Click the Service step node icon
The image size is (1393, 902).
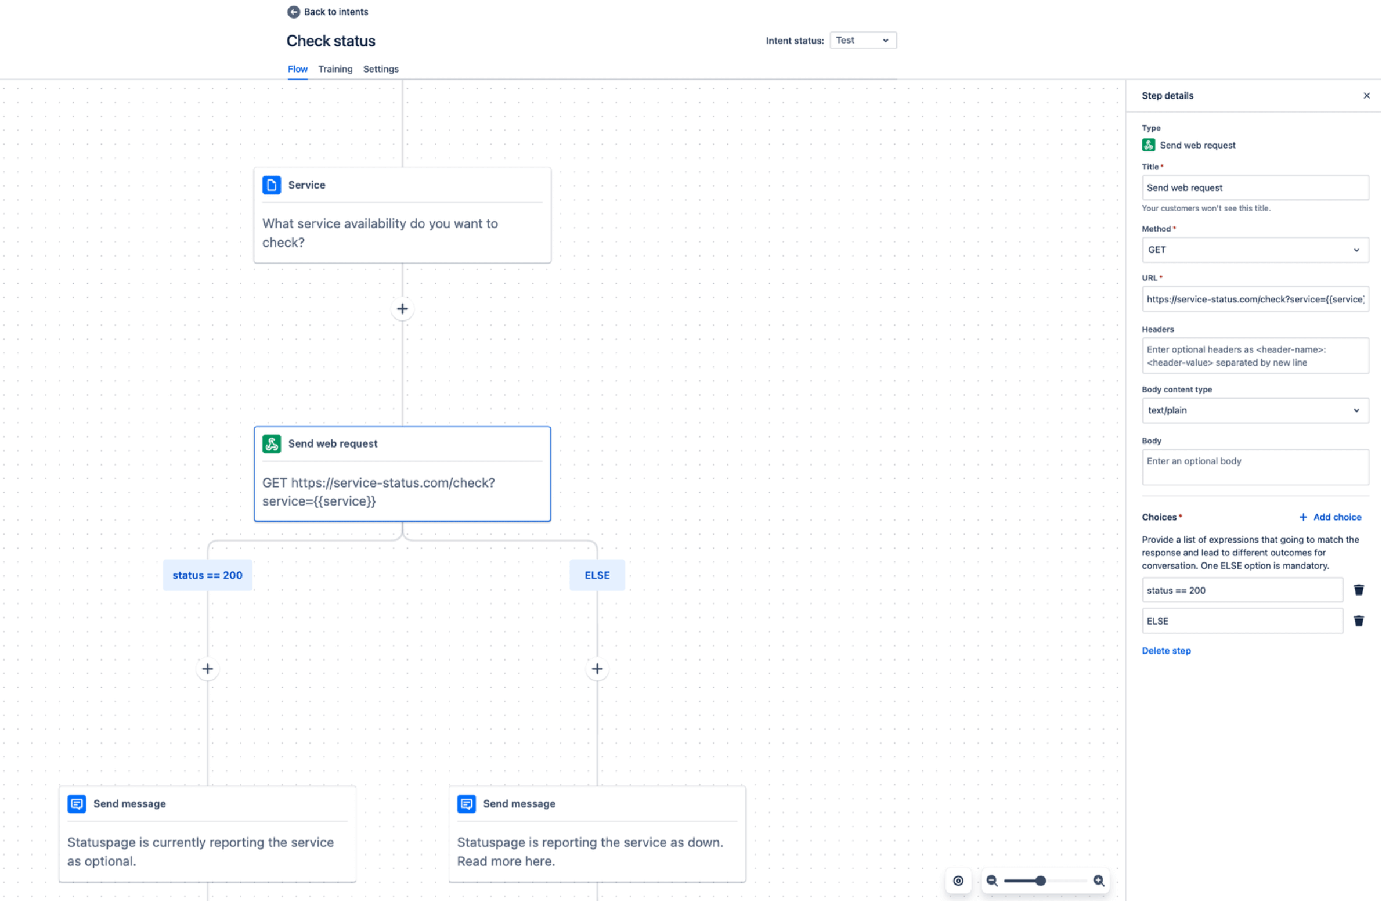click(x=271, y=185)
